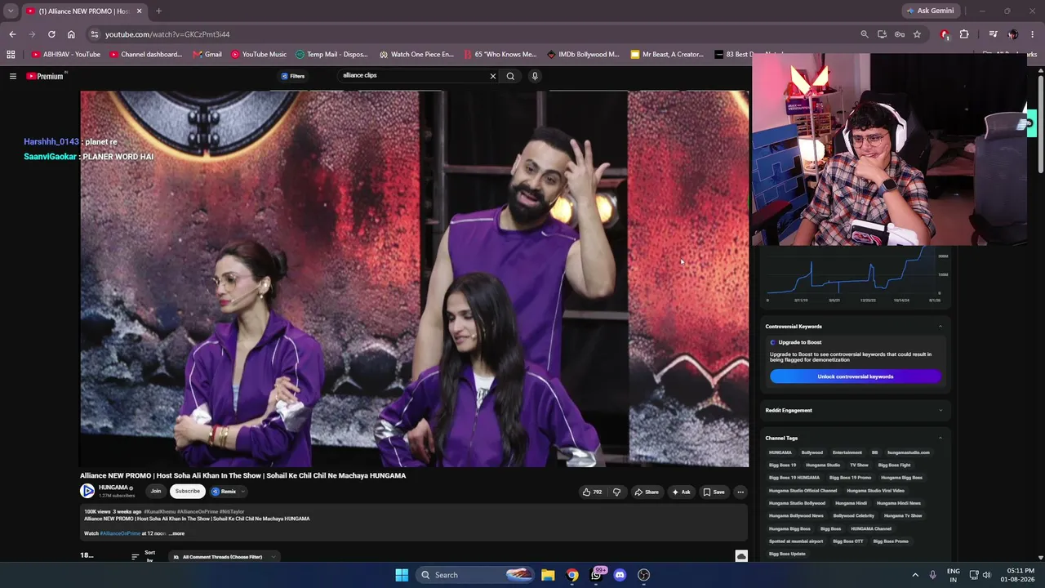
Task: Open the tab search dropdown
Action: click(x=11, y=11)
